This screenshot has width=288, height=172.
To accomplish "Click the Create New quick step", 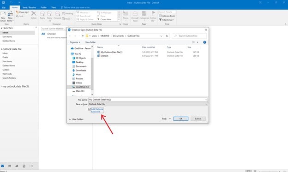I will pos(104,19).
